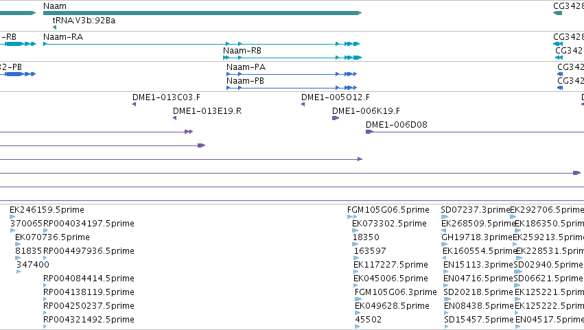Screen dimensions: 584x330
Task: Click light-blue arrow under SD07237.3prime
Action: (445, 217)
